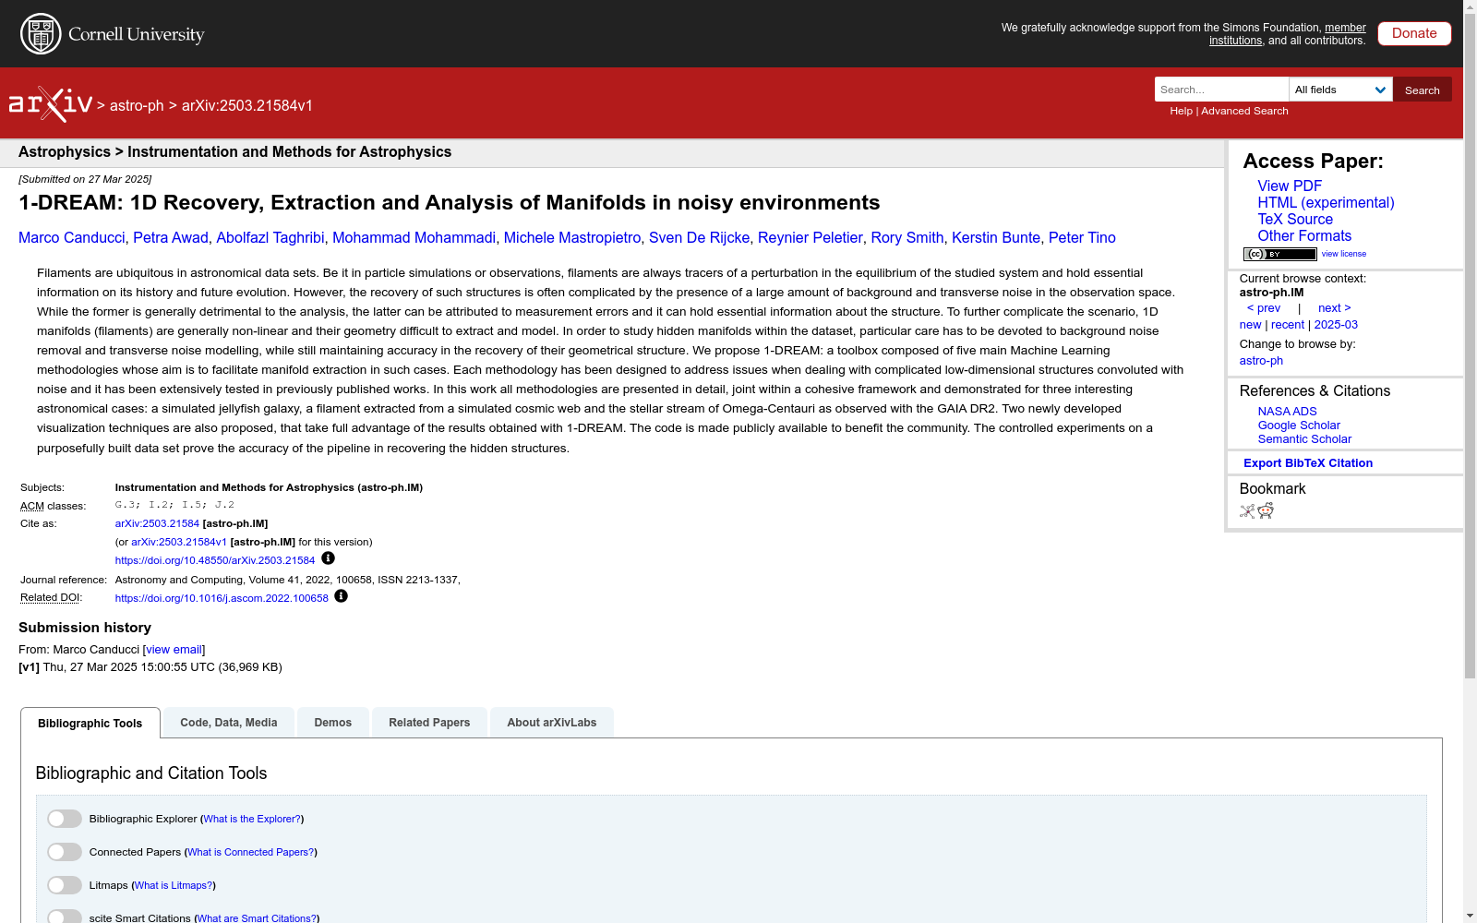Screen dimensions: 1477x923
Task: Open the arXiv home logo
Action: point(51,104)
